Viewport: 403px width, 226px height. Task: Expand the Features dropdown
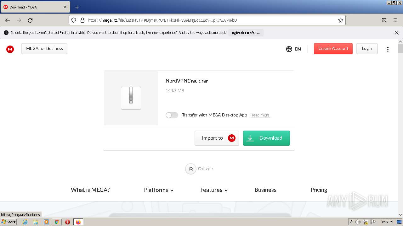[x=214, y=190]
